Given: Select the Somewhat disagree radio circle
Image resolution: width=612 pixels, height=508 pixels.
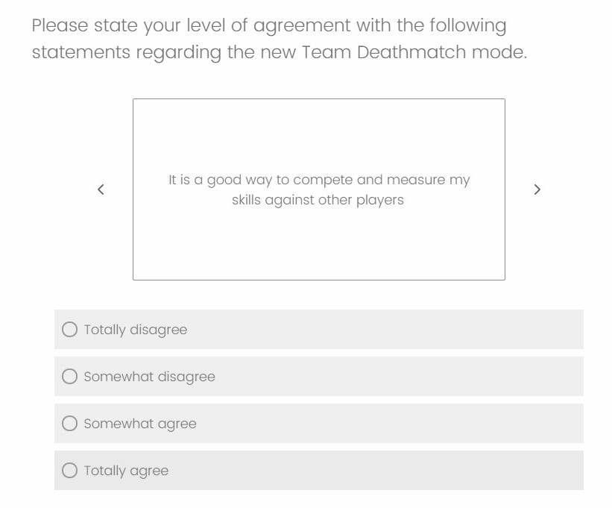Looking at the screenshot, I should click(x=69, y=377).
